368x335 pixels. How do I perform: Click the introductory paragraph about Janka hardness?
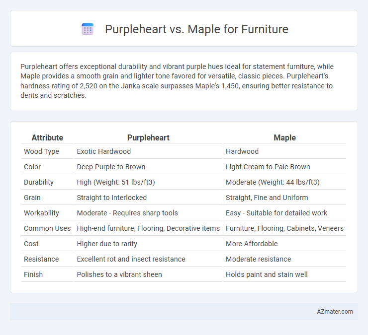point(177,81)
